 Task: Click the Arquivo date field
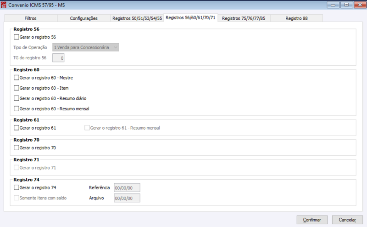click(127, 198)
